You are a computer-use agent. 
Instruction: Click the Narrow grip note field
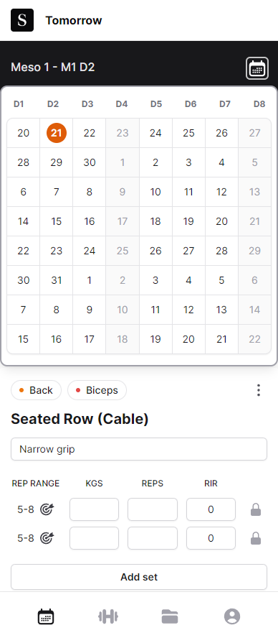(x=139, y=449)
